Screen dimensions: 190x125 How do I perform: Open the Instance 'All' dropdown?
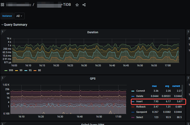(x=20, y=16)
